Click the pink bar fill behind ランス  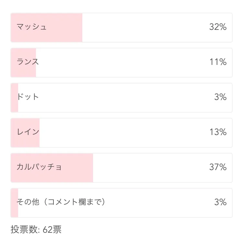[23, 71]
